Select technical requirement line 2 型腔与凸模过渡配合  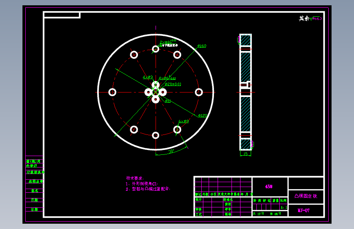[x=148, y=189]
